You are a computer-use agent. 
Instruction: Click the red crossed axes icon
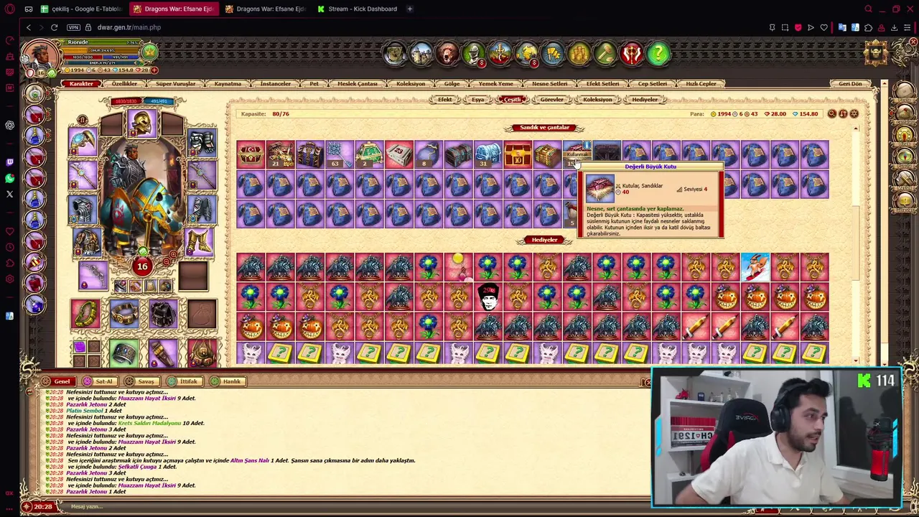pos(632,54)
